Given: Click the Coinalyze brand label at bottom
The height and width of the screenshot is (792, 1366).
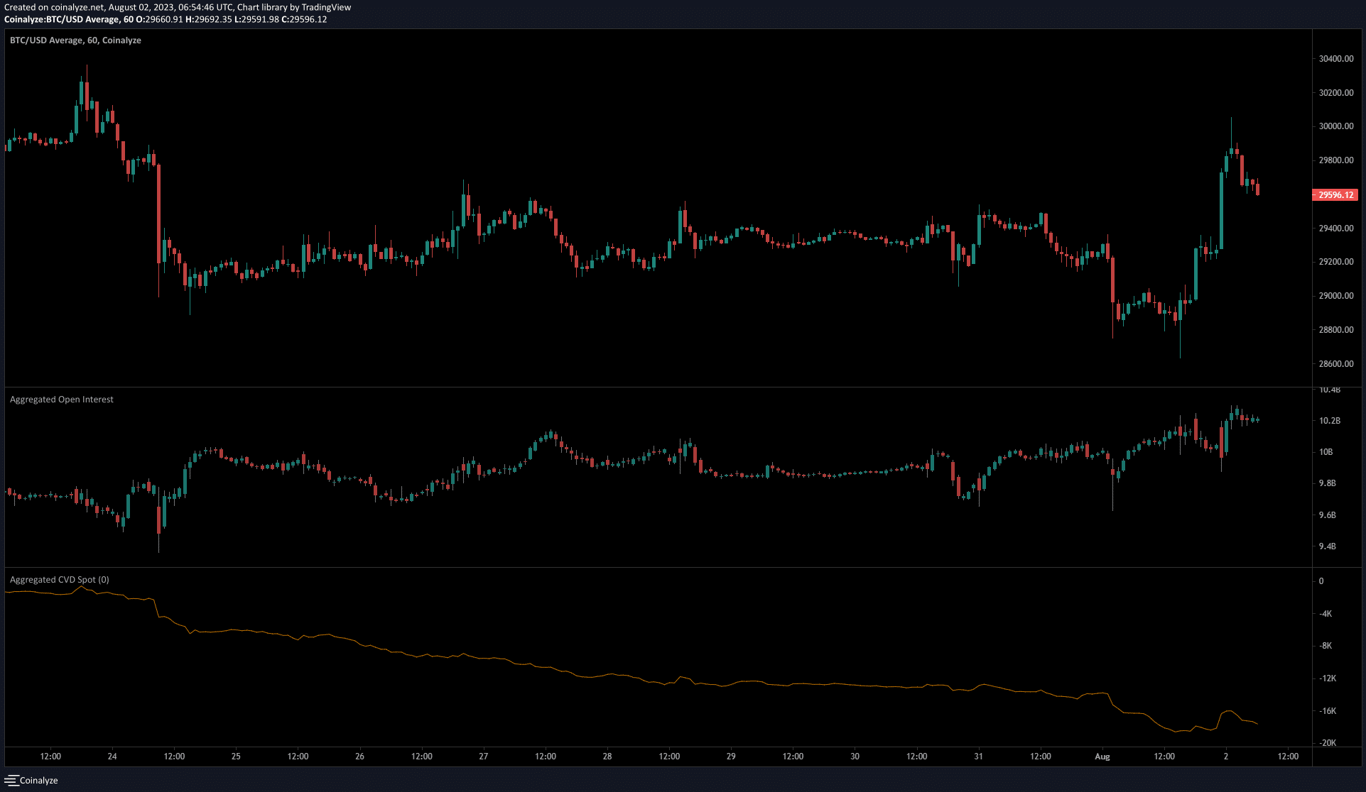Looking at the screenshot, I should click(x=39, y=781).
